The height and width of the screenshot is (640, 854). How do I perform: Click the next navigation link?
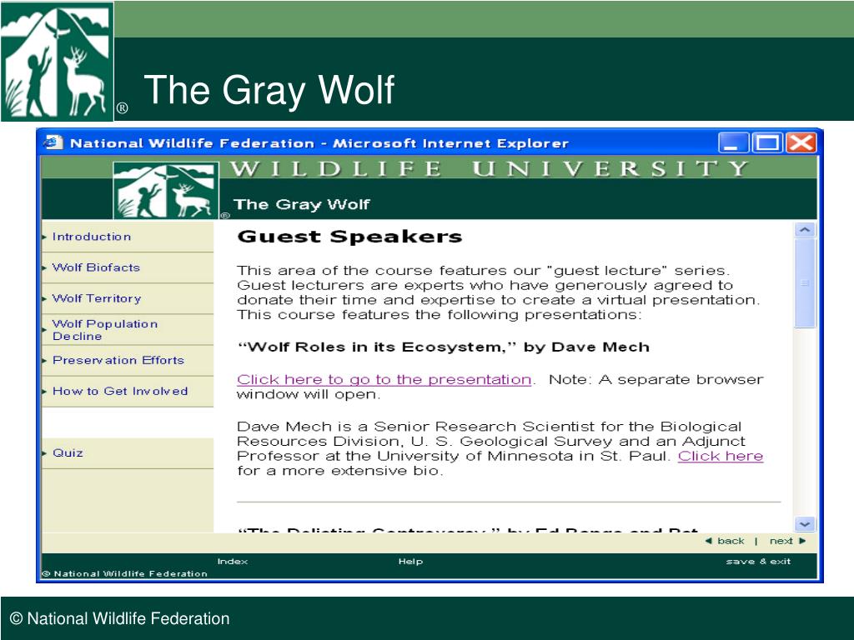click(781, 541)
